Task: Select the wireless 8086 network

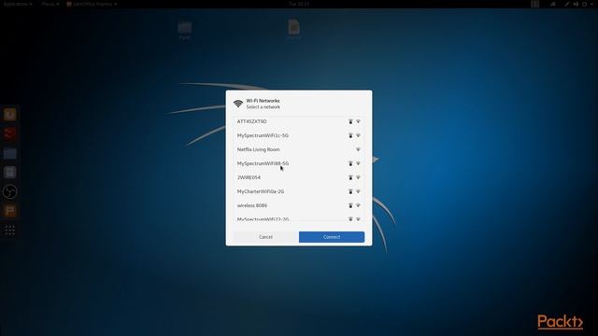Action: tap(299, 205)
